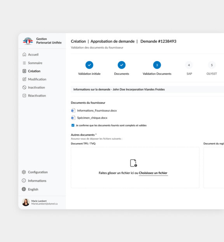
Task: Expand the Informations sur la demande section
Action: [147, 89]
